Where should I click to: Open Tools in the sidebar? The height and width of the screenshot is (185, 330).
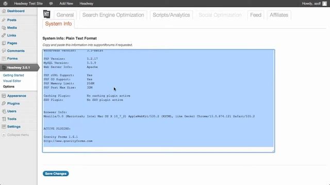12,119
